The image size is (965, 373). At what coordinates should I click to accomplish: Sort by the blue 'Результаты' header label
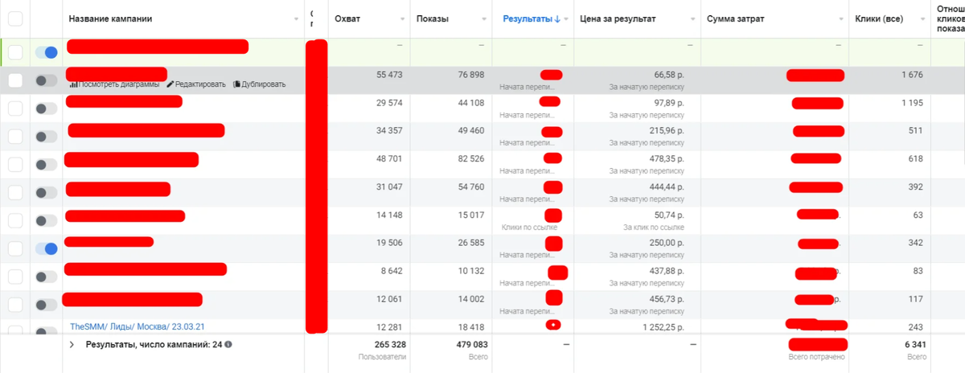coord(528,18)
